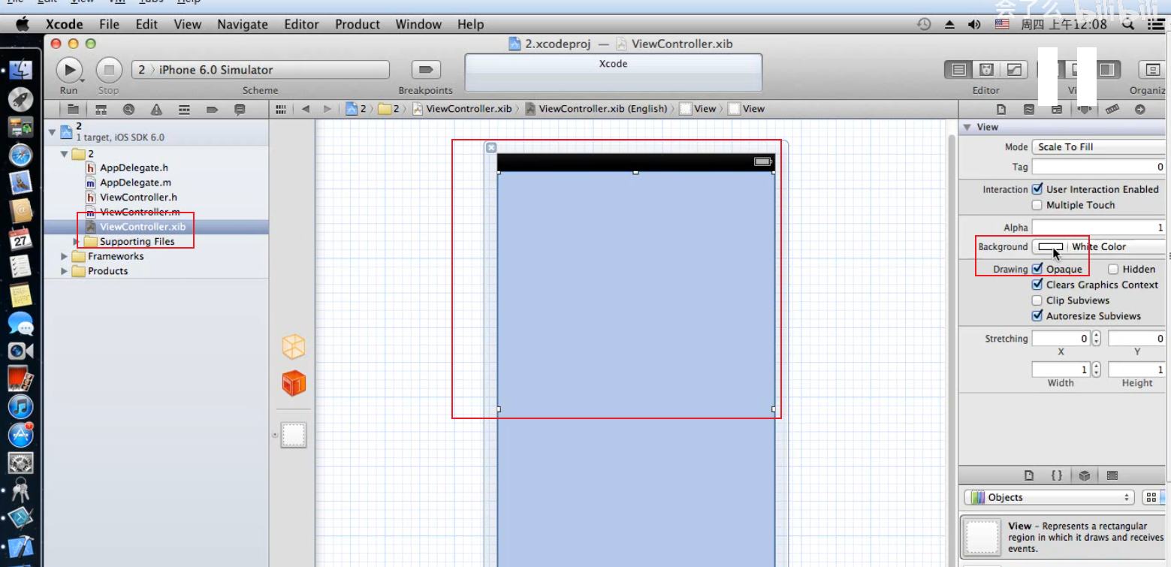The height and width of the screenshot is (567, 1171).
Task: Select the First Responder cube in dock
Action: [x=294, y=383]
